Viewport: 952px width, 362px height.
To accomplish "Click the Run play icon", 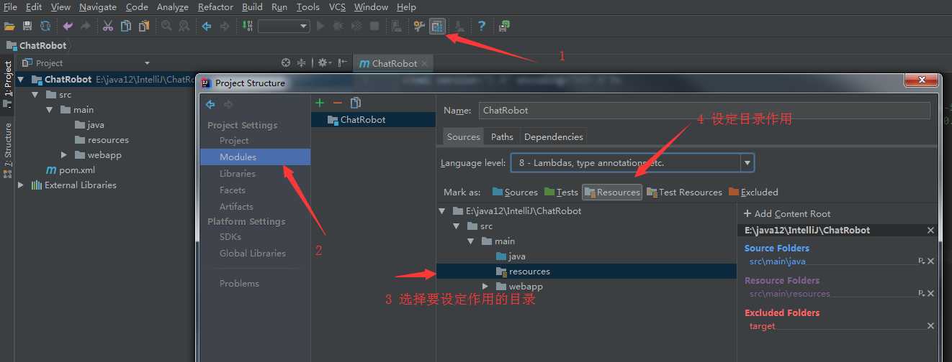I will (x=320, y=26).
